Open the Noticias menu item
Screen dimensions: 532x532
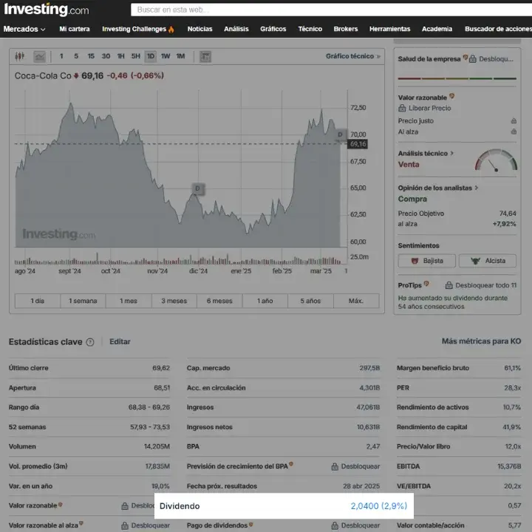[x=199, y=30]
